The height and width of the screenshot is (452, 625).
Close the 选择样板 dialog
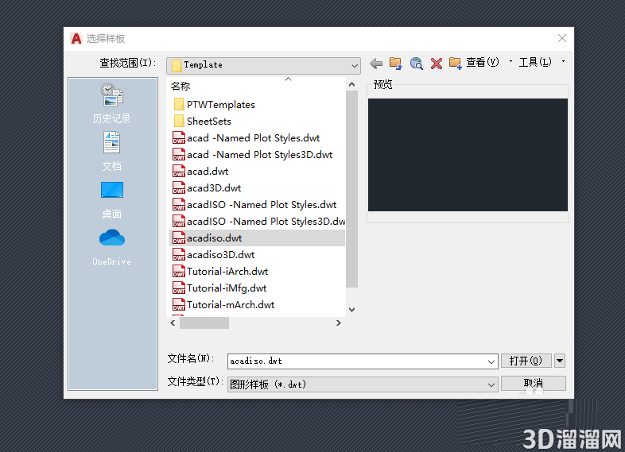(562, 38)
